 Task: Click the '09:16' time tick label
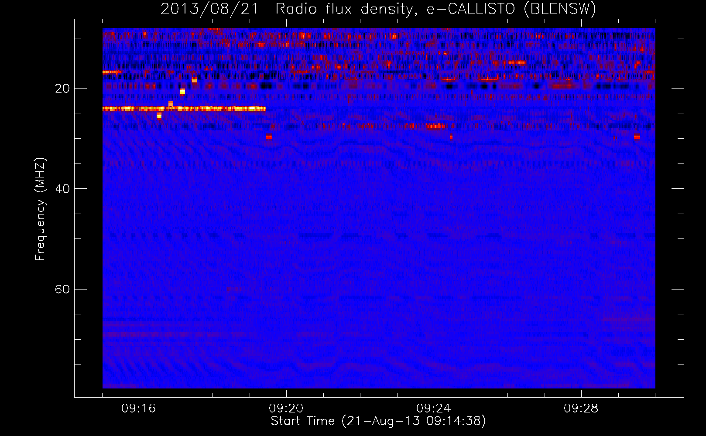coord(139,409)
